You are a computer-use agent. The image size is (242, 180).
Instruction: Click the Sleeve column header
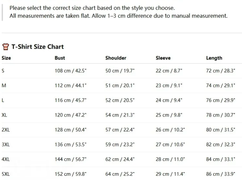tap(163, 58)
